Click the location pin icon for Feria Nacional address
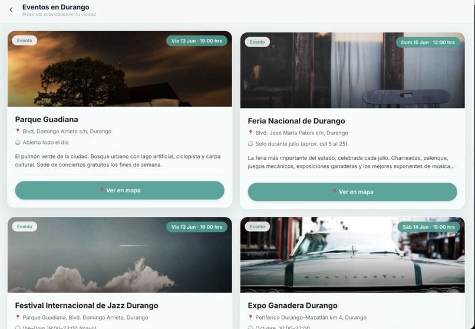475x329 pixels. click(x=250, y=133)
